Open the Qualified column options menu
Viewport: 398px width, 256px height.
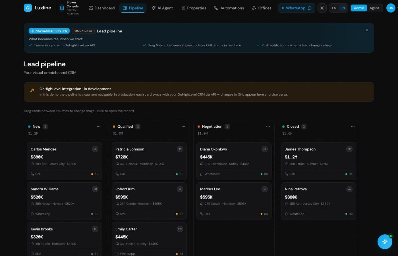[x=183, y=127]
